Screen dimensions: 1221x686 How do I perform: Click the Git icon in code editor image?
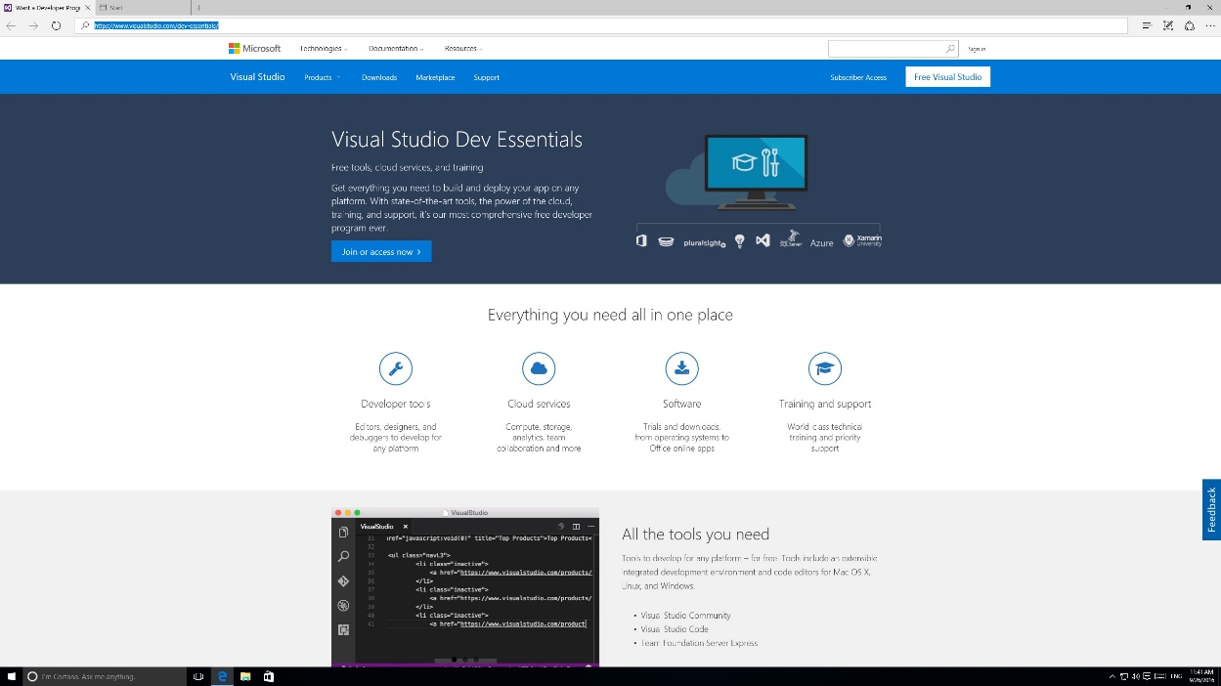pyautogui.click(x=343, y=580)
